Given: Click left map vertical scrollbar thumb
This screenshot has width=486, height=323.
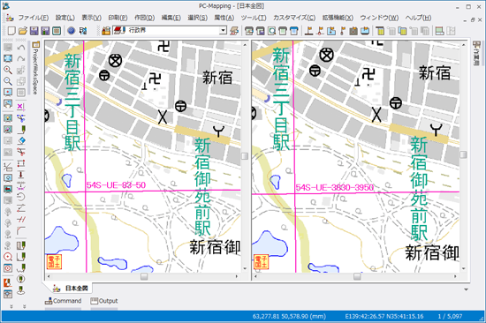Looking at the screenshot, I should click(x=245, y=156).
